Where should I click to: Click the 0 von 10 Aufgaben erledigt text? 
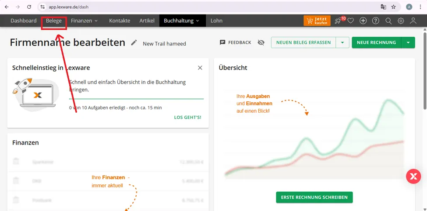point(116,108)
